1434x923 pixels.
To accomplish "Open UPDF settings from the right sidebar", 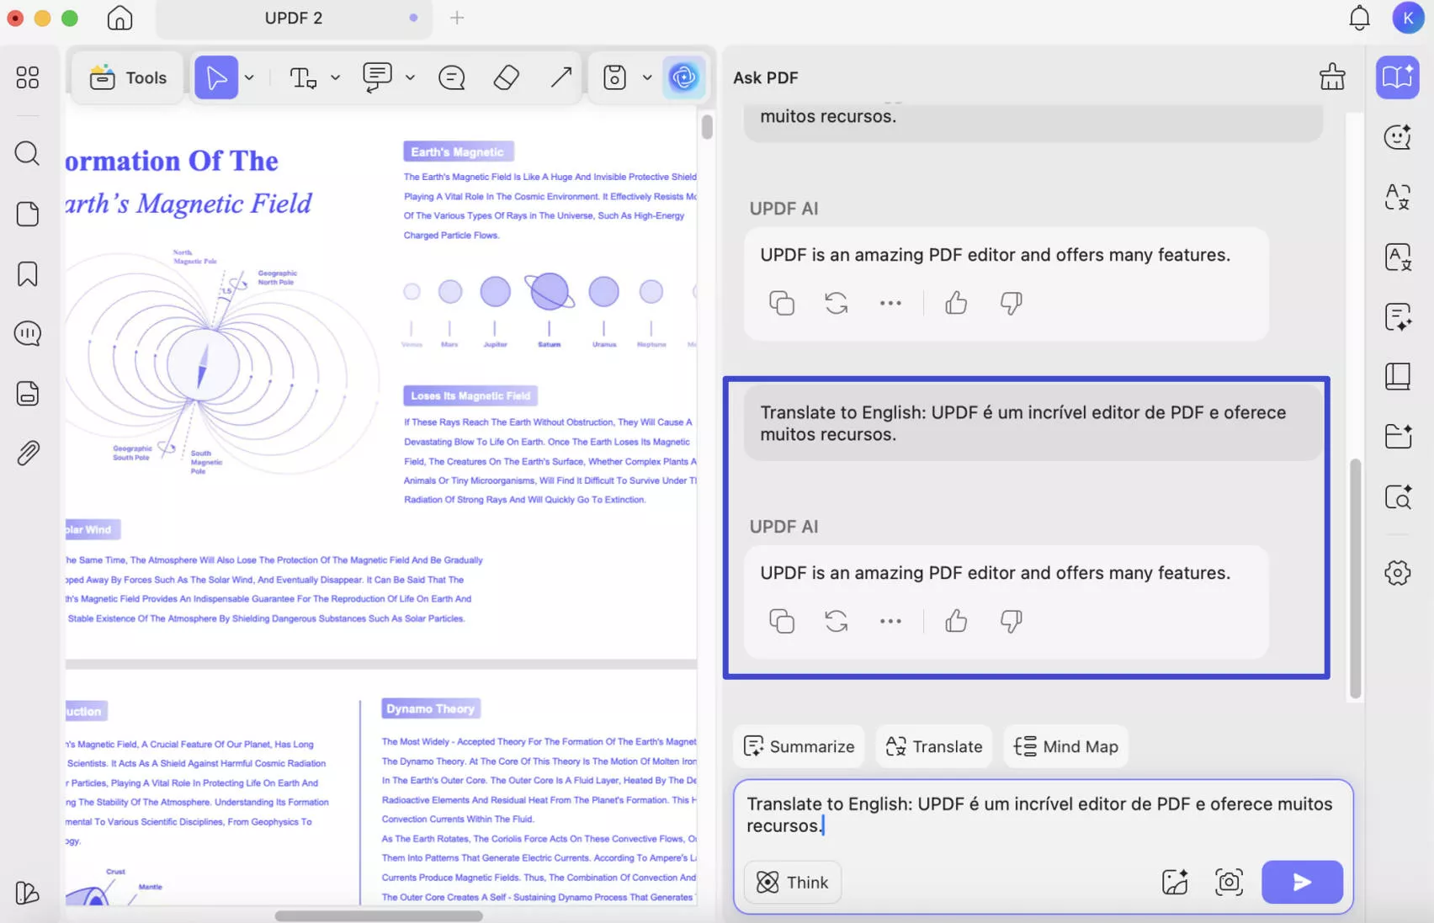I will [1396, 572].
